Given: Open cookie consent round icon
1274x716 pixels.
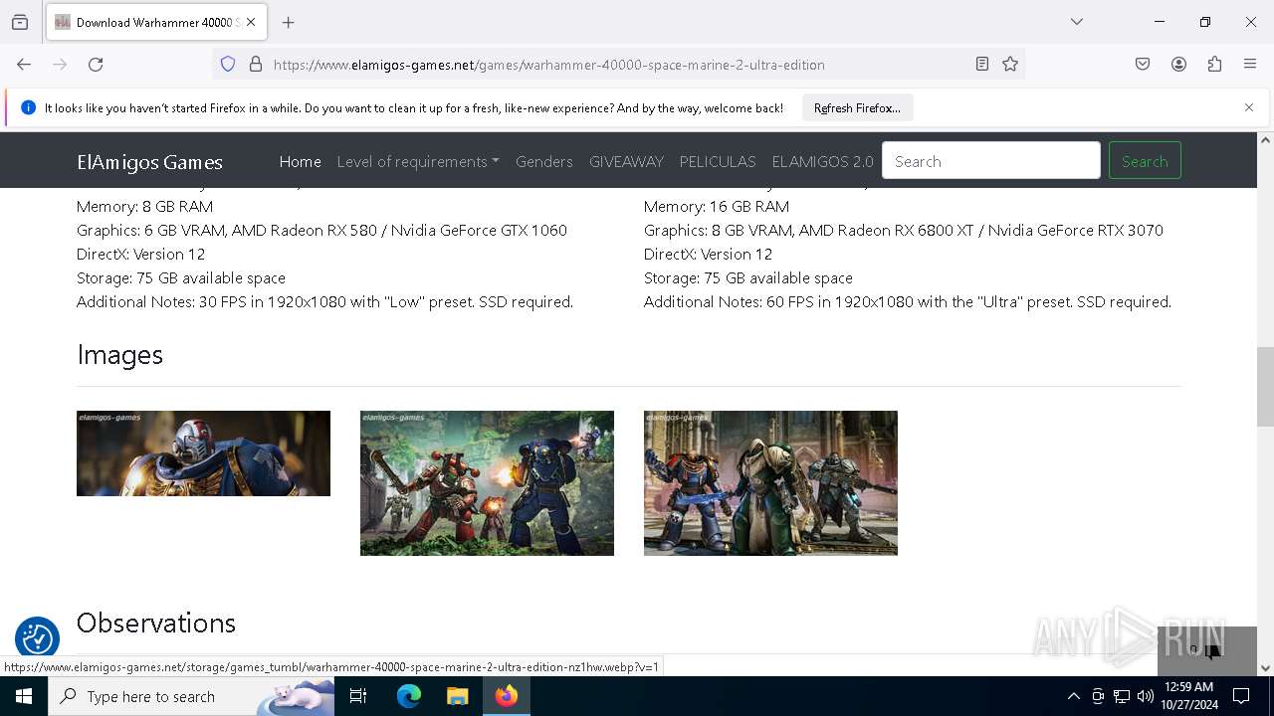Looking at the screenshot, I should [37, 638].
